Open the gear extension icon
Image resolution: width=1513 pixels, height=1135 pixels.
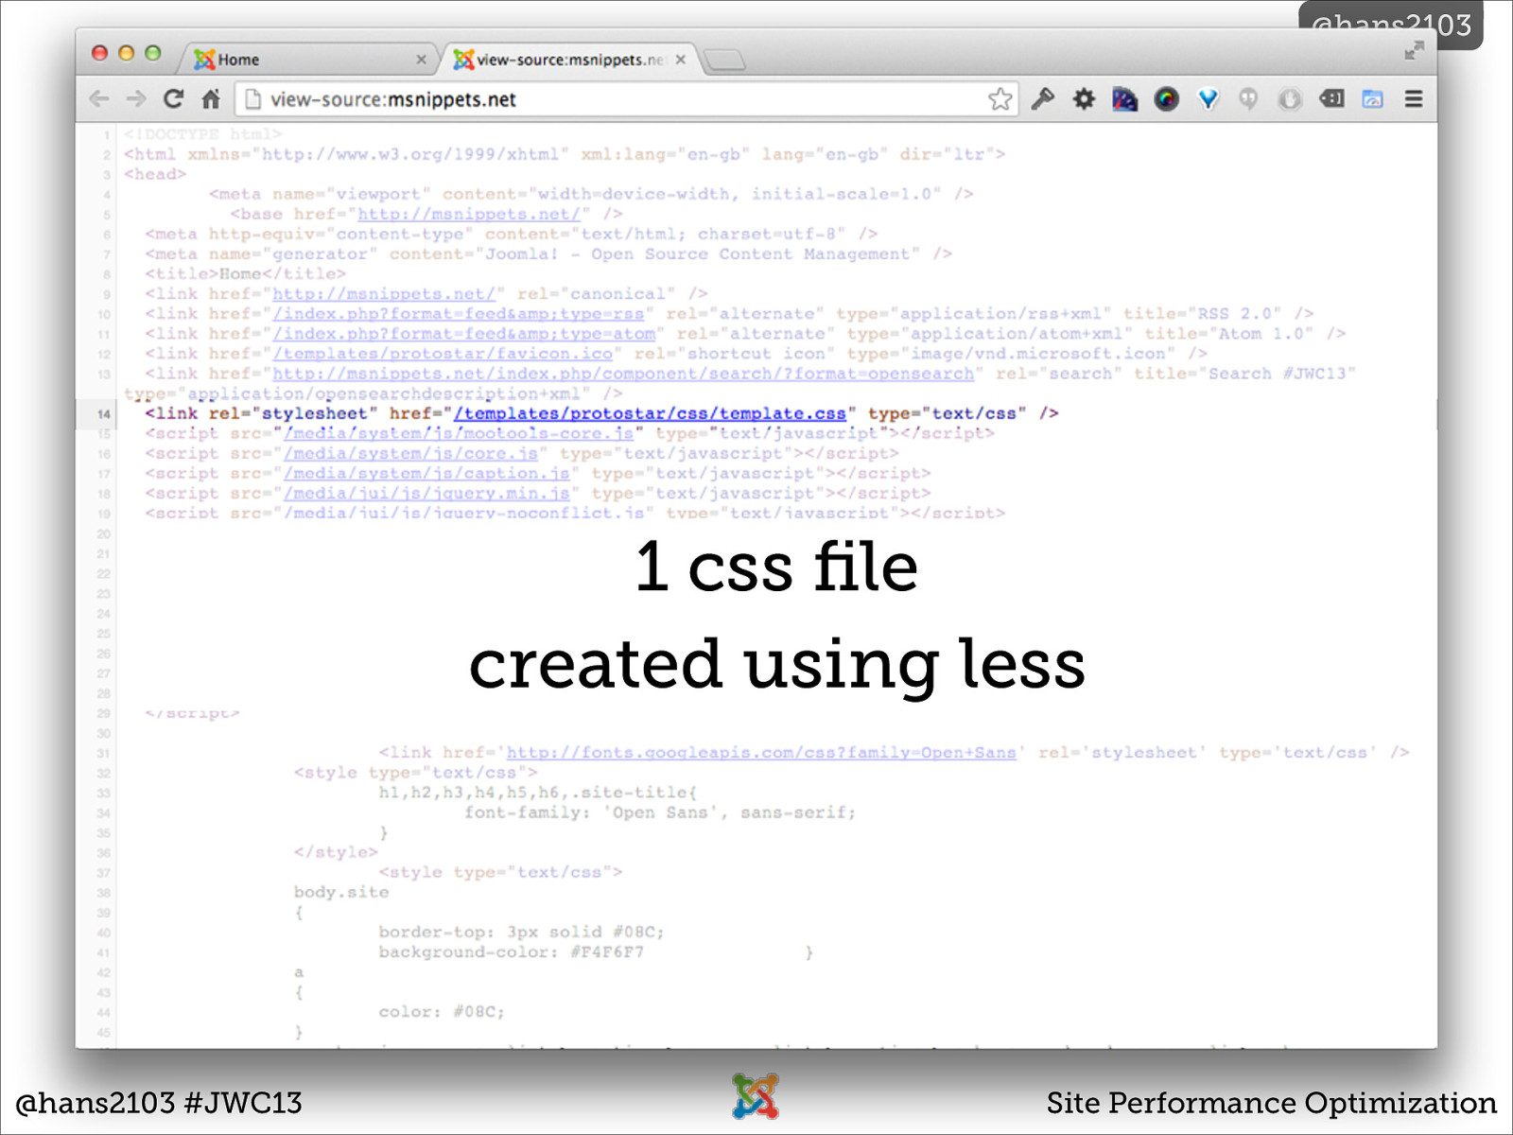pyautogui.click(x=1084, y=98)
